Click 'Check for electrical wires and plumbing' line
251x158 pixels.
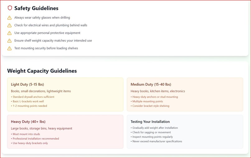[51, 25]
